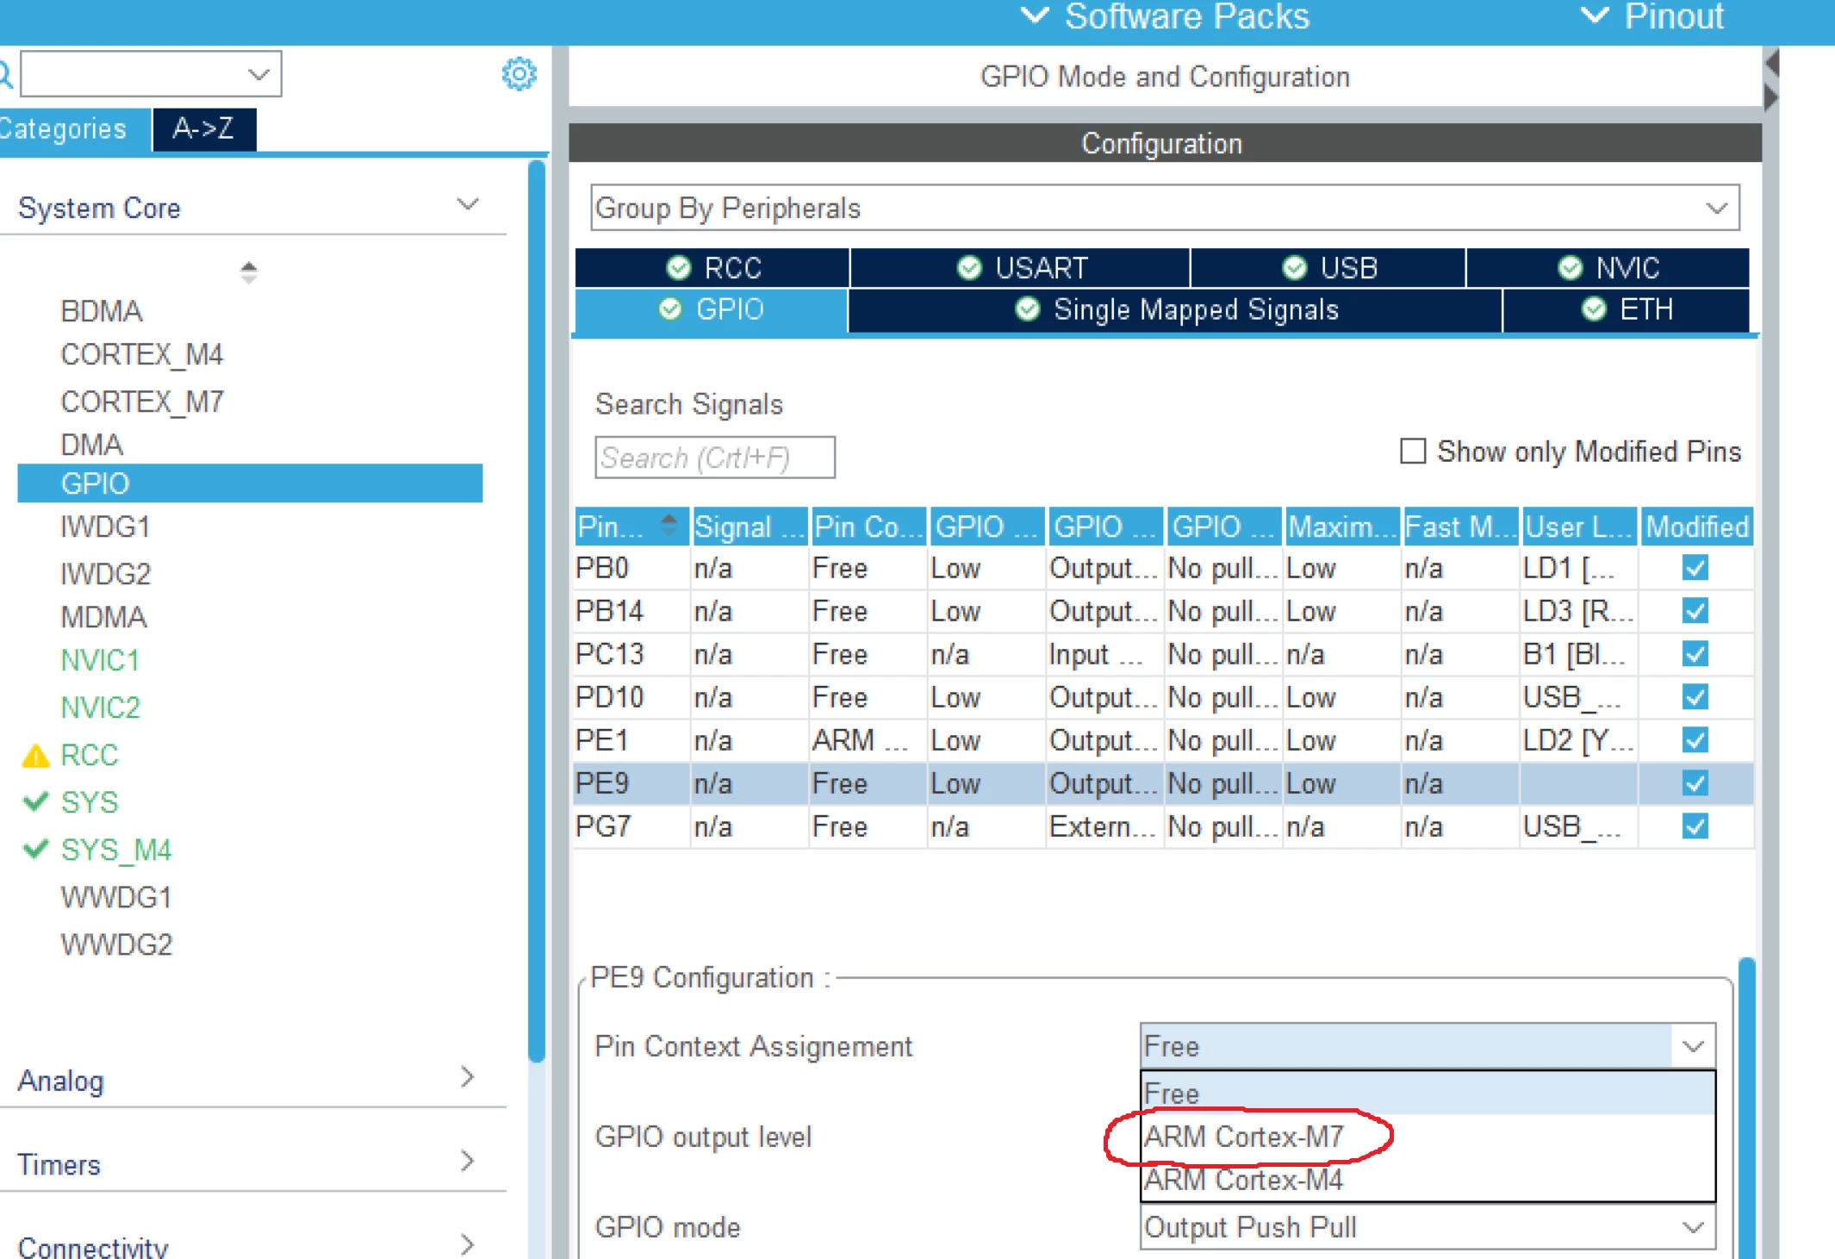The image size is (1835, 1259).
Task: Click the RCC warning triangle icon
Action: (35, 756)
